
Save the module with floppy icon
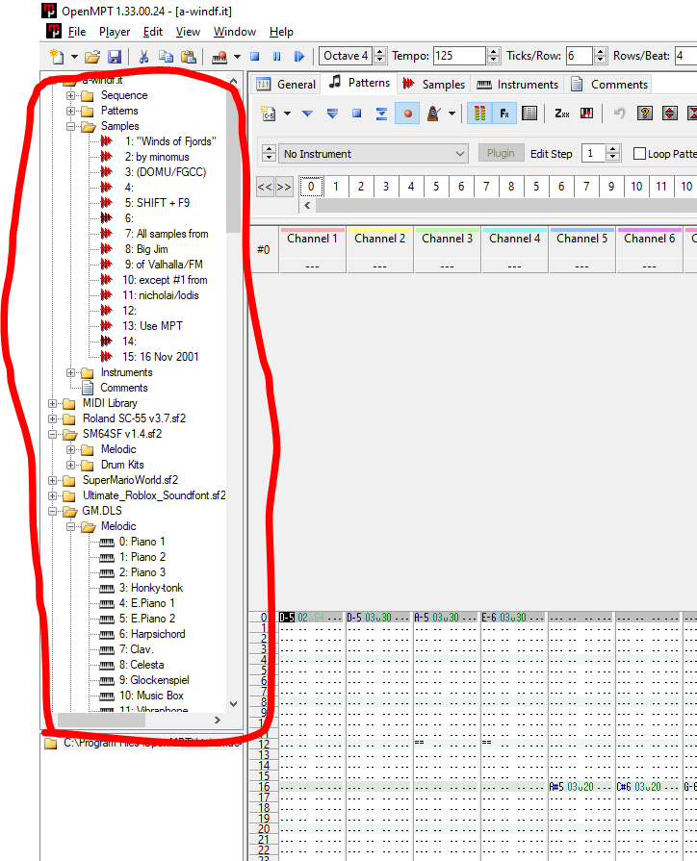tap(115, 56)
